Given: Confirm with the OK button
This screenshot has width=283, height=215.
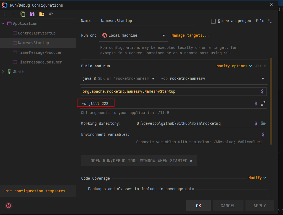Looking at the screenshot, I should click(199, 206).
